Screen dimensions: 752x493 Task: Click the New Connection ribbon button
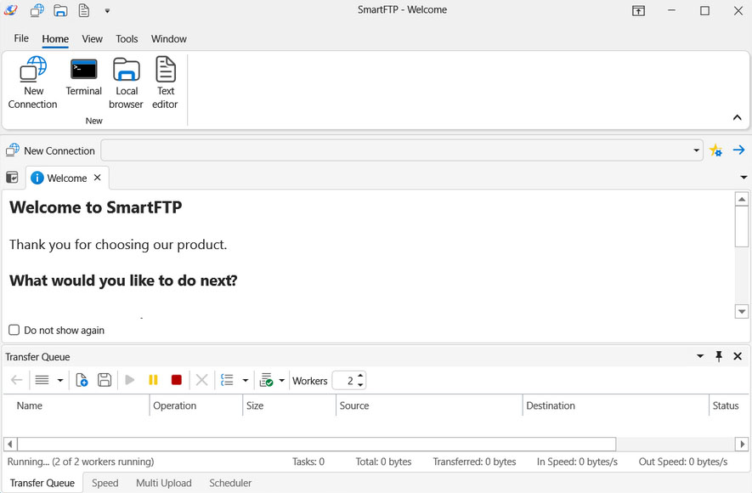32,82
